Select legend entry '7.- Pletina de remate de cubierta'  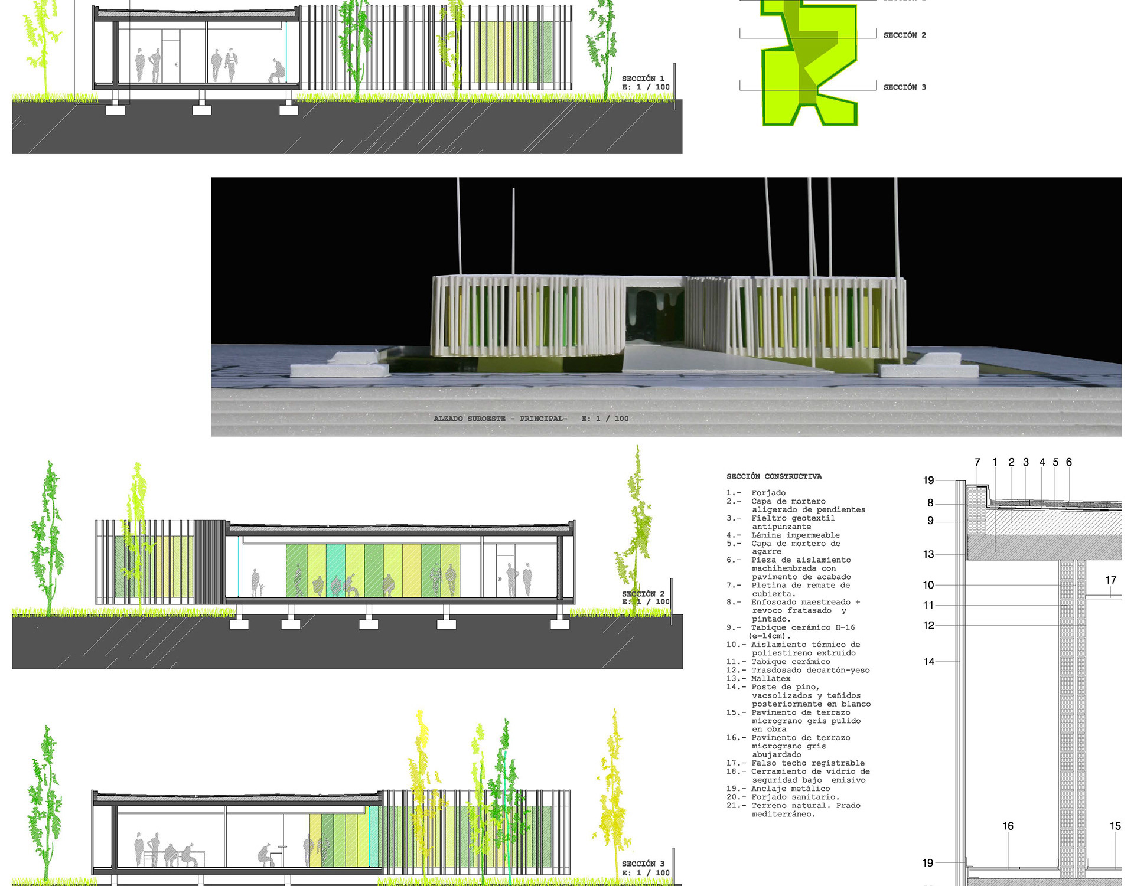click(788, 590)
